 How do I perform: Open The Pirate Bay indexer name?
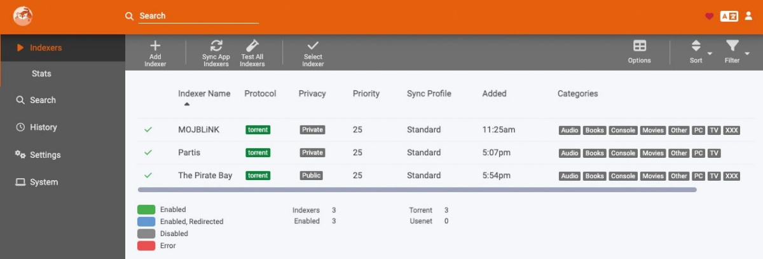point(205,176)
